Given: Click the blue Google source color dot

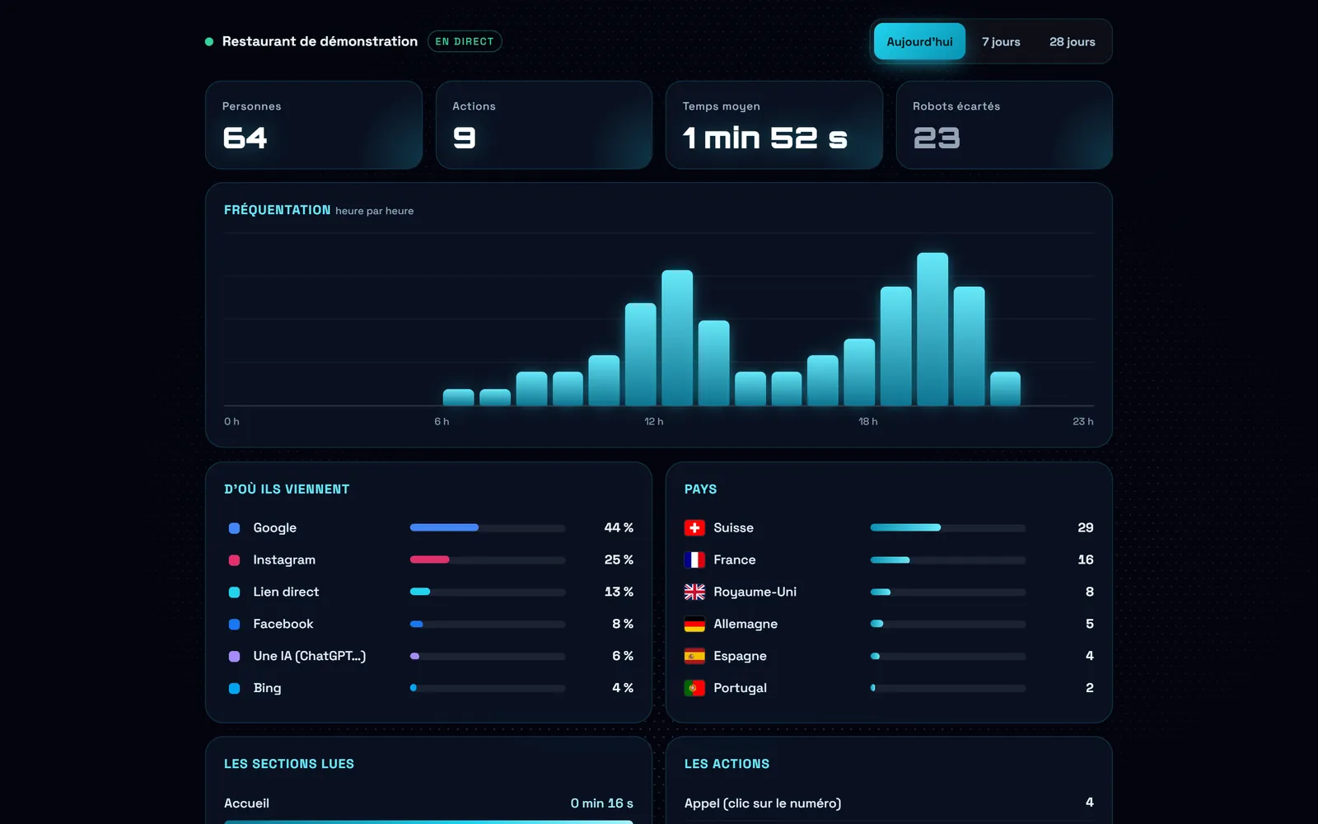Looking at the screenshot, I should click(x=234, y=528).
